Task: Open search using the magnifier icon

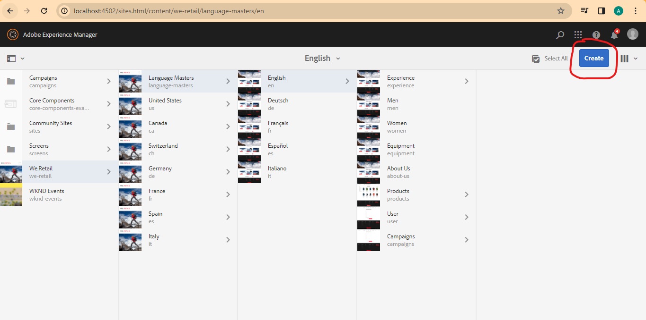Action: coord(560,34)
